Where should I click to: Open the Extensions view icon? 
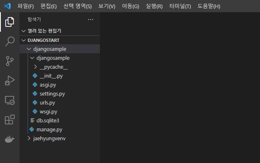pyautogui.click(x=10, y=120)
